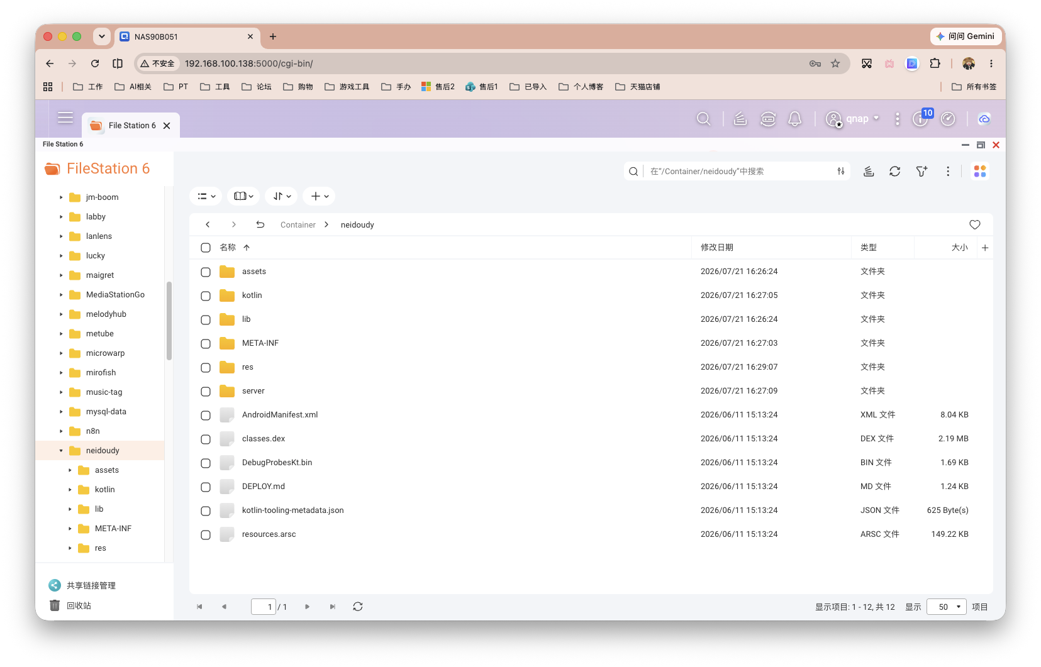
Task: Select the File Station 6 tab
Action: pyautogui.click(x=131, y=125)
